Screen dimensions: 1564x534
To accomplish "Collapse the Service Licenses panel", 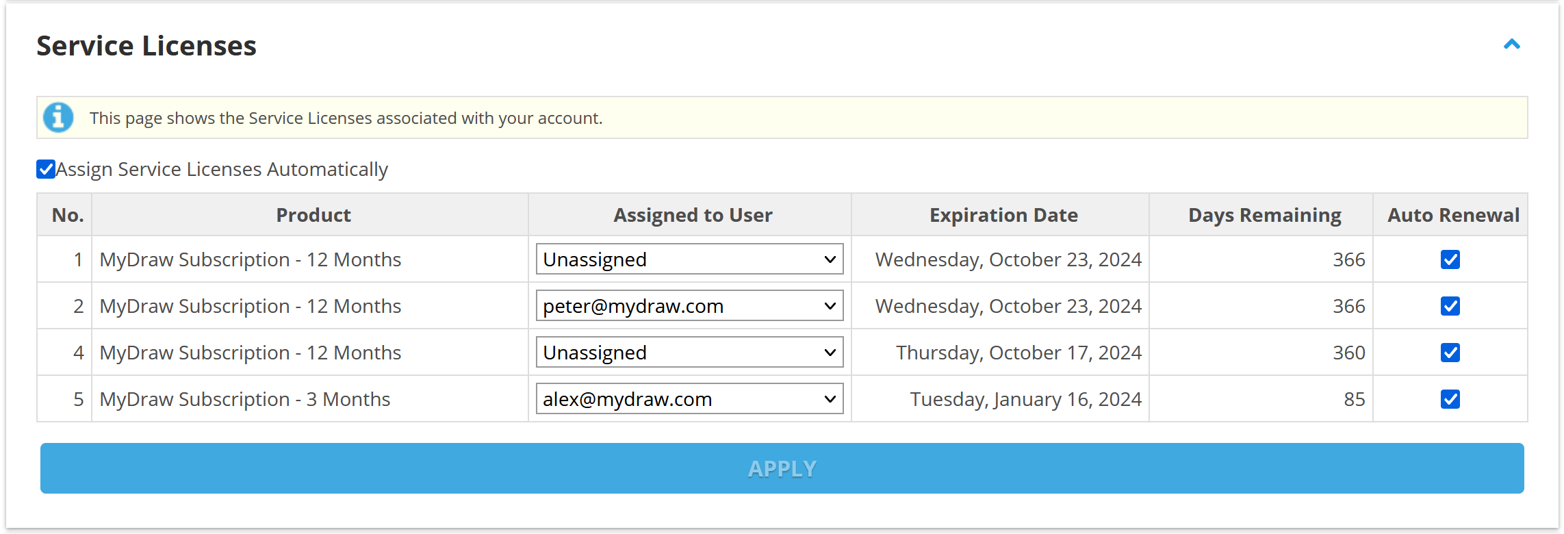I will coord(1511,45).
